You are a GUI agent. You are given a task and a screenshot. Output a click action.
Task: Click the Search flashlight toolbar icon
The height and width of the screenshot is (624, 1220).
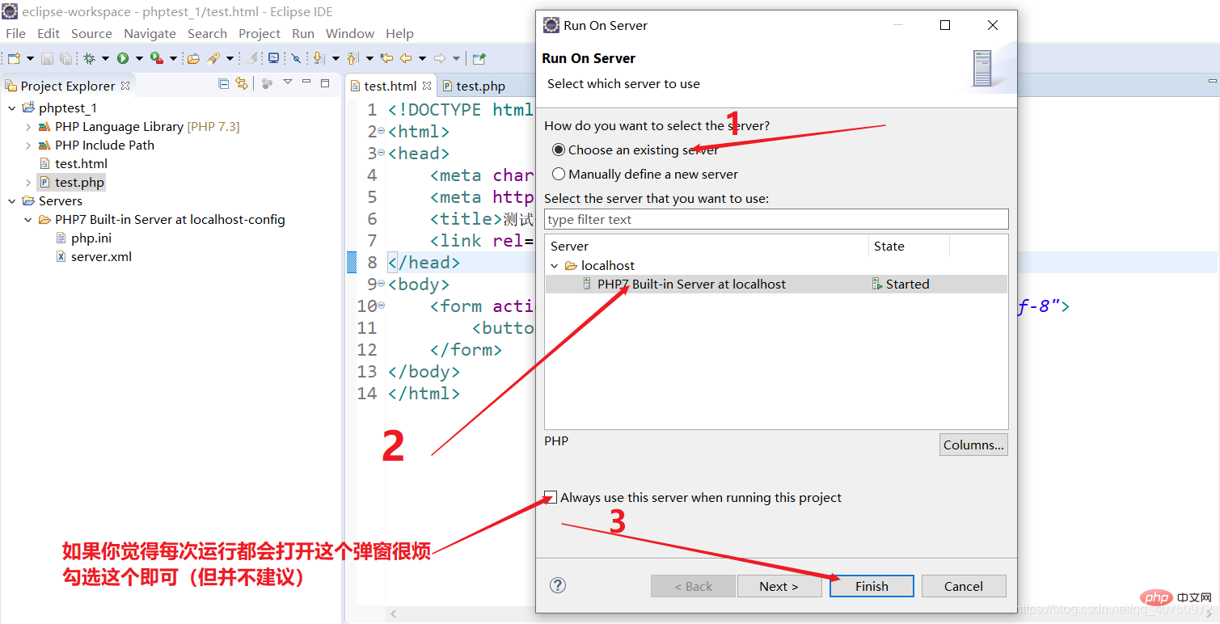[213, 58]
